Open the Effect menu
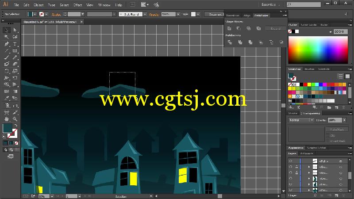The width and height of the screenshot is (354, 199). click(77, 5)
